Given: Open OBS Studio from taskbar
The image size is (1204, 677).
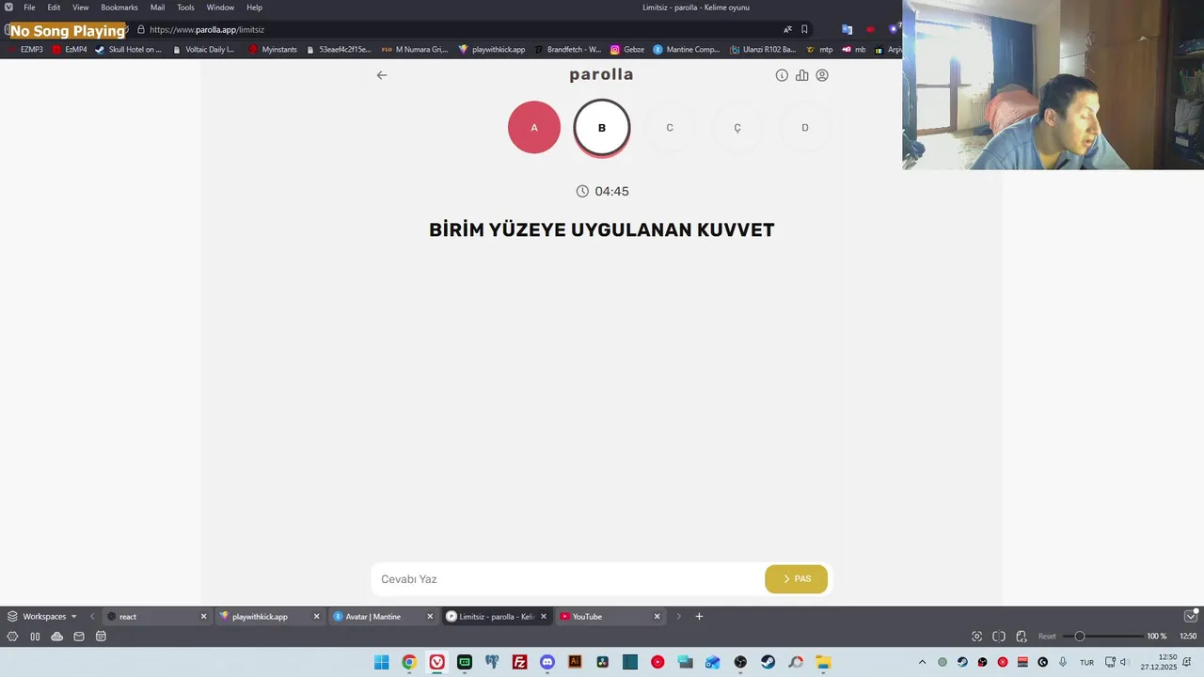Looking at the screenshot, I should pyautogui.click(x=740, y=662).
